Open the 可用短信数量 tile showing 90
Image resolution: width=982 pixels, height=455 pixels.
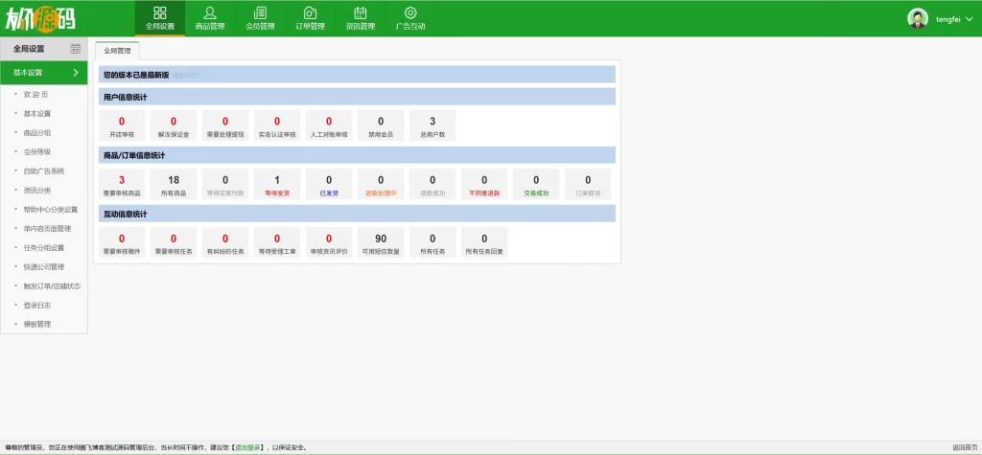coord(381,242)
